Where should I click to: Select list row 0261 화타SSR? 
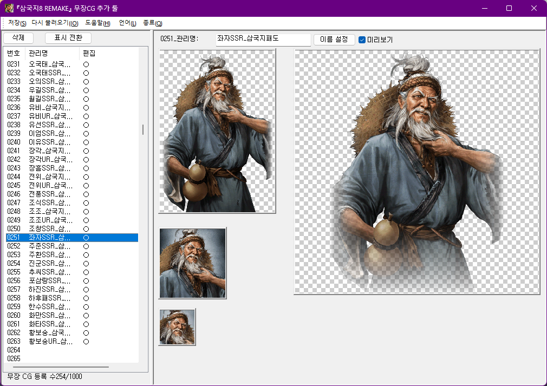72,324
